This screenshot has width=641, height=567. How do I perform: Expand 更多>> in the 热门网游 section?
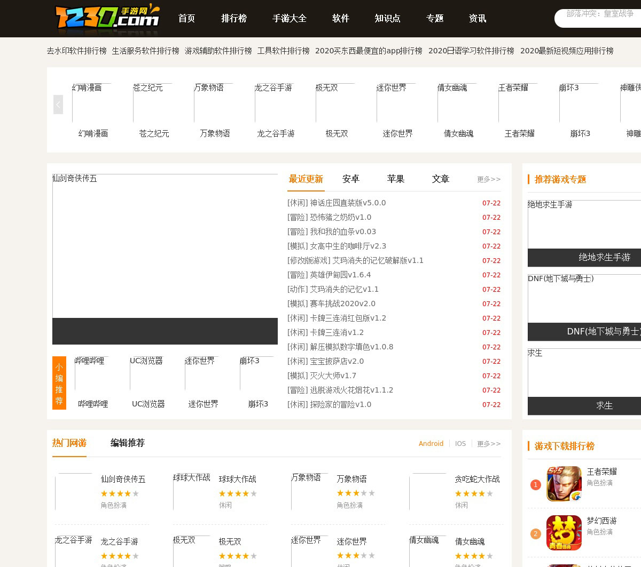488,444
